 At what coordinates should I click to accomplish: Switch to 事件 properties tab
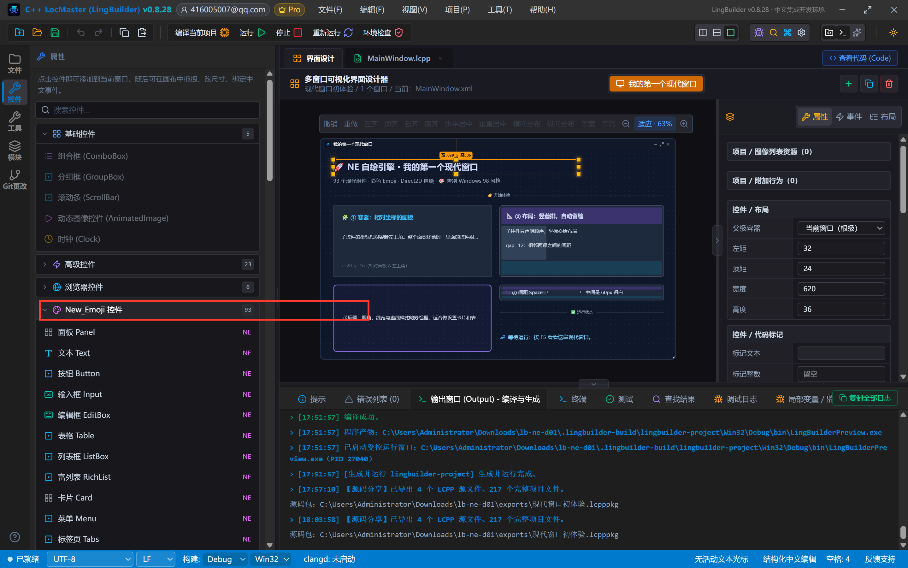[849, 117]
